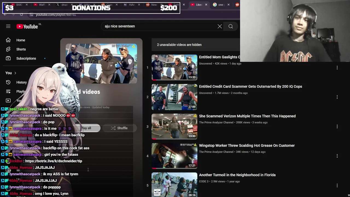Click the History clock icon
The image size is (350, 197).
tap(8, 82)
